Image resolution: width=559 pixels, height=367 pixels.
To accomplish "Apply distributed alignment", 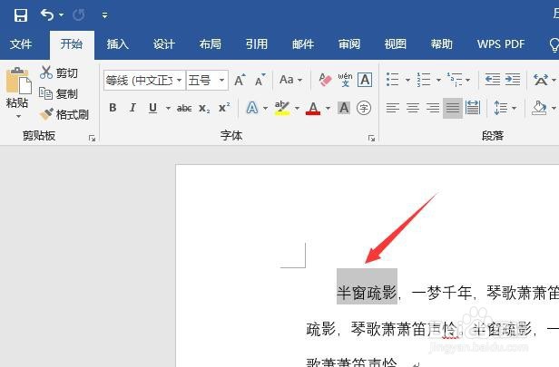I will [473, 108].
